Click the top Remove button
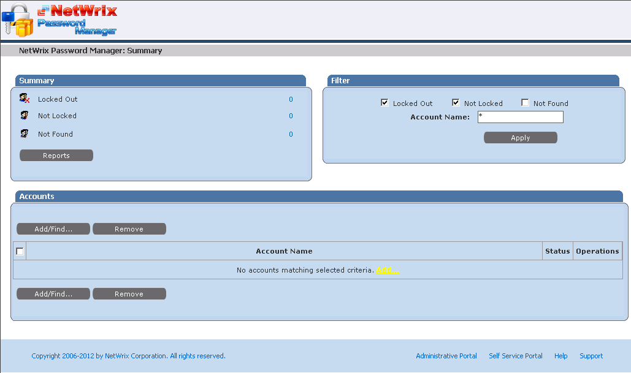The width and height of the screenshot is (631, 373). click(x=129, y=229)
